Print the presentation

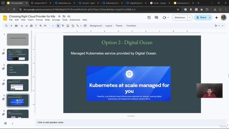31,26
